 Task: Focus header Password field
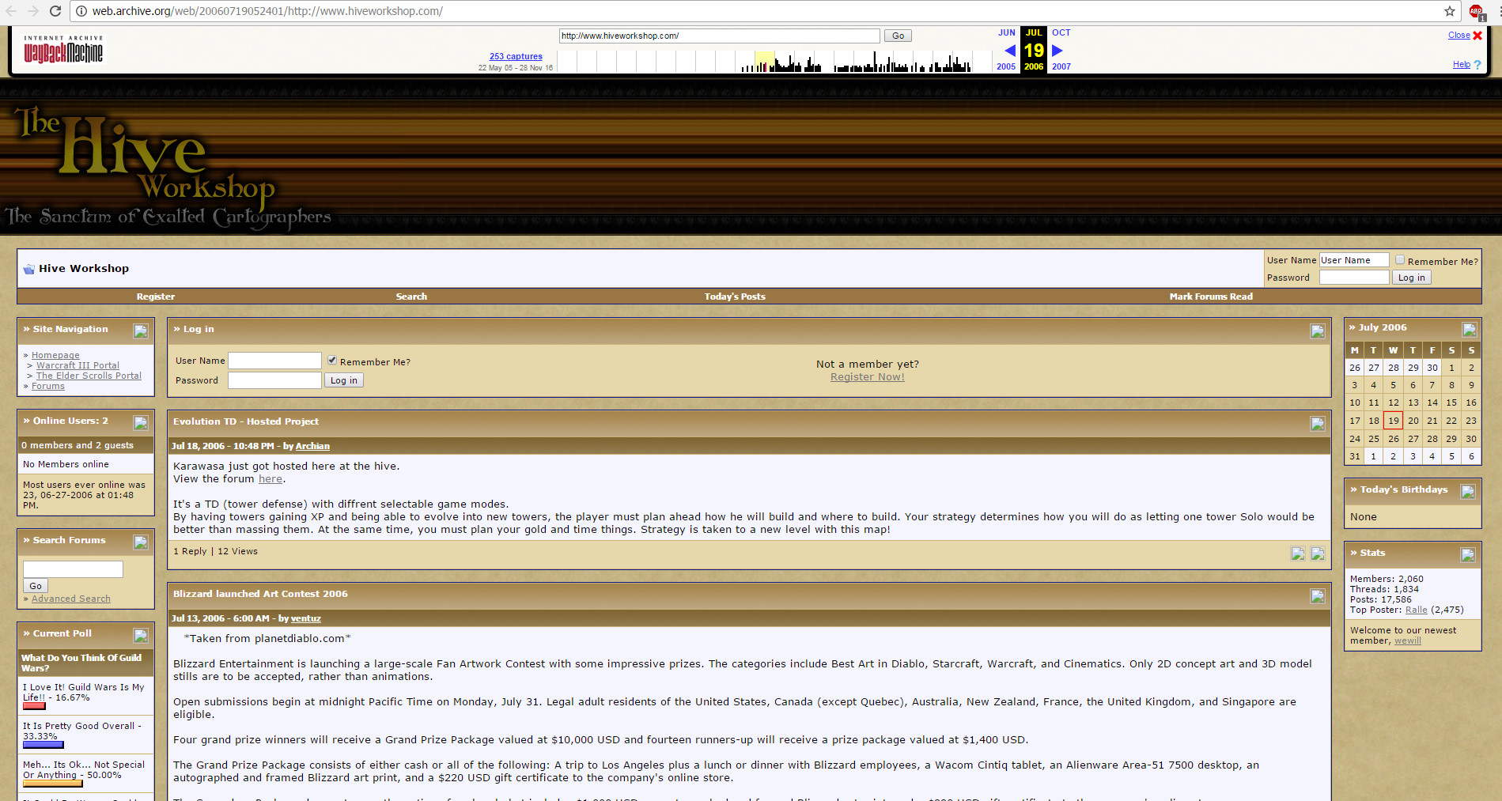point(1354,278)
